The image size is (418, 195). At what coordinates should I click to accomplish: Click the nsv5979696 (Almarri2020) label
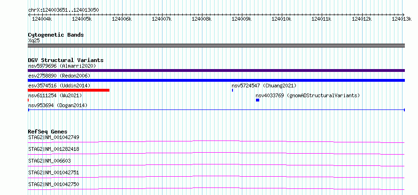pos(62,66)
